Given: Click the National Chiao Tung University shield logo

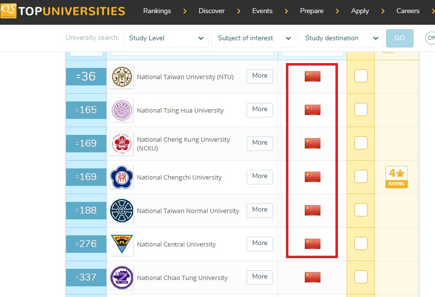Looking at the screenshot, I should coord(121,277).
